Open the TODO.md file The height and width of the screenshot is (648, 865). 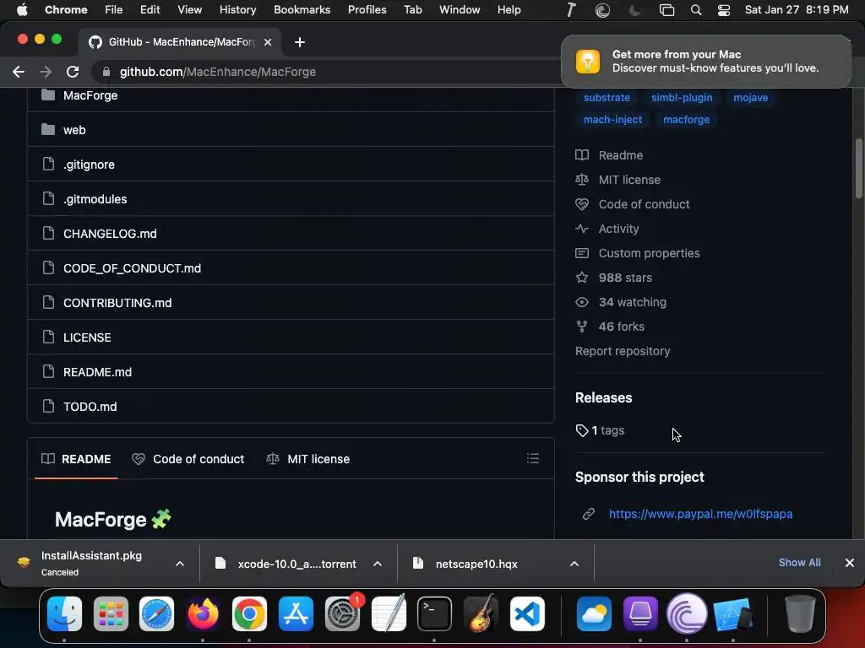[x=90, y=407]
